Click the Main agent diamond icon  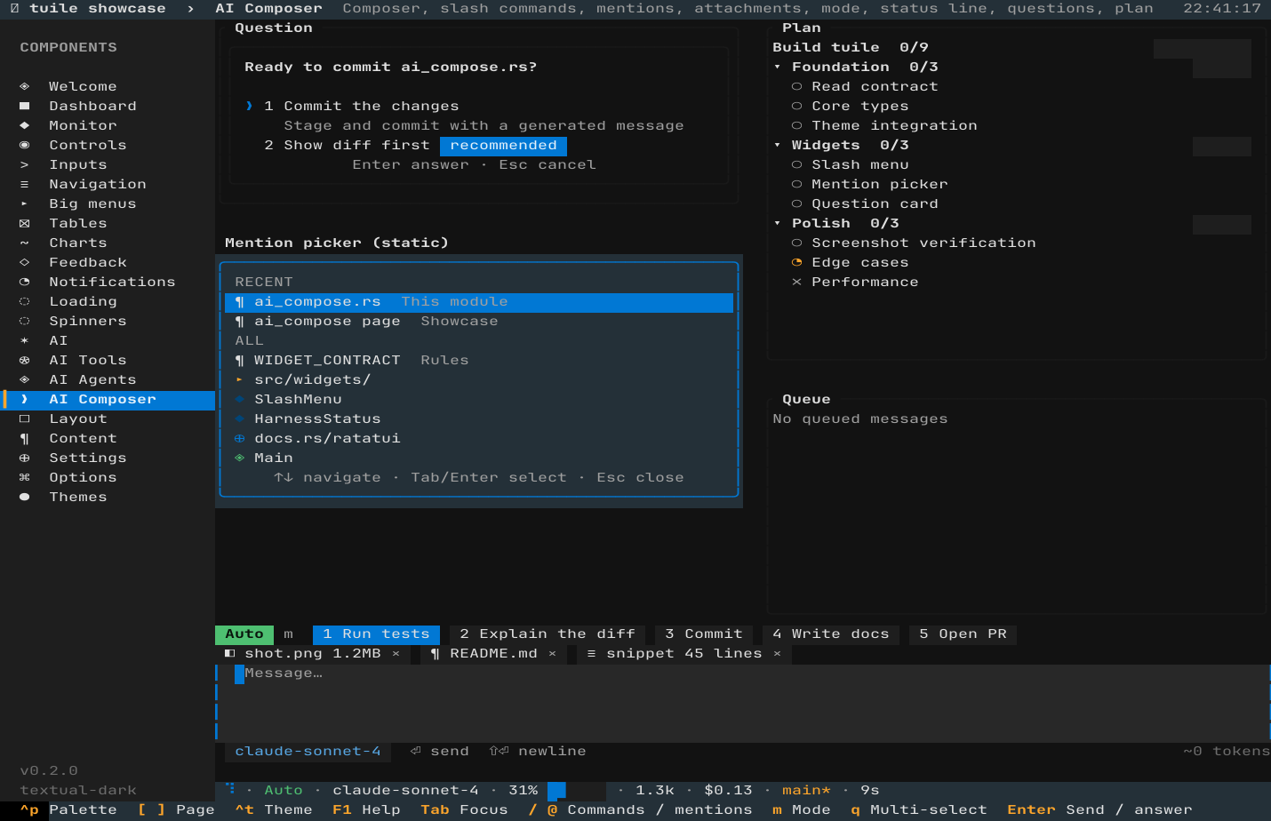click(239, 458)
